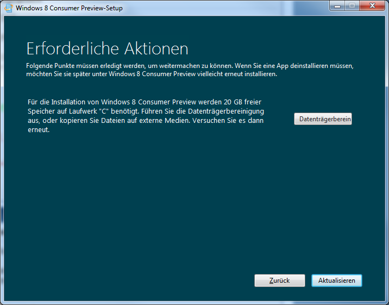Click the '20 GB freier Speicher' message text

point(146,116)
